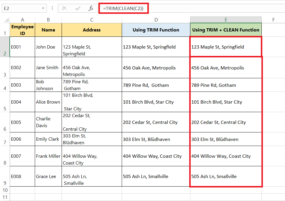Select column A header
285x201 pixels.
pyautogui.click(x=22, y=20)
